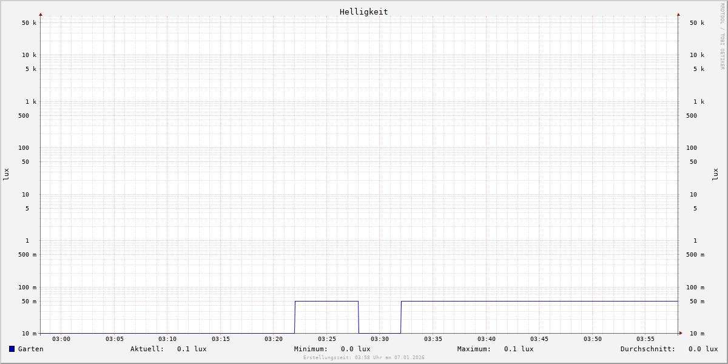Image resolution: width=728 pixels, height=364 pixels.
Task: Click the Minimum 0.0 lux value
Action: [x=356, y=349]
